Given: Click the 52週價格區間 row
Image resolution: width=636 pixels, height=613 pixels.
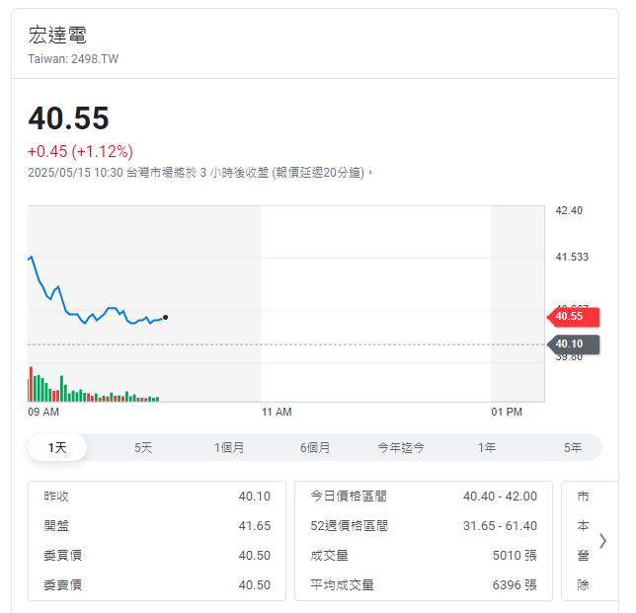Looking at the screenshot, I should (x=424, y=525).
